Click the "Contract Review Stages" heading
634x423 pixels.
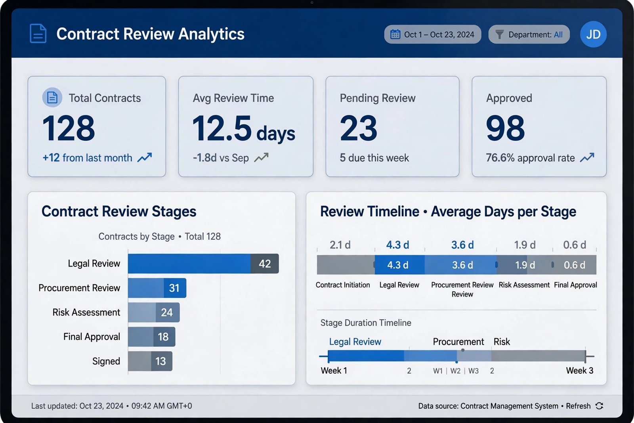119,212
